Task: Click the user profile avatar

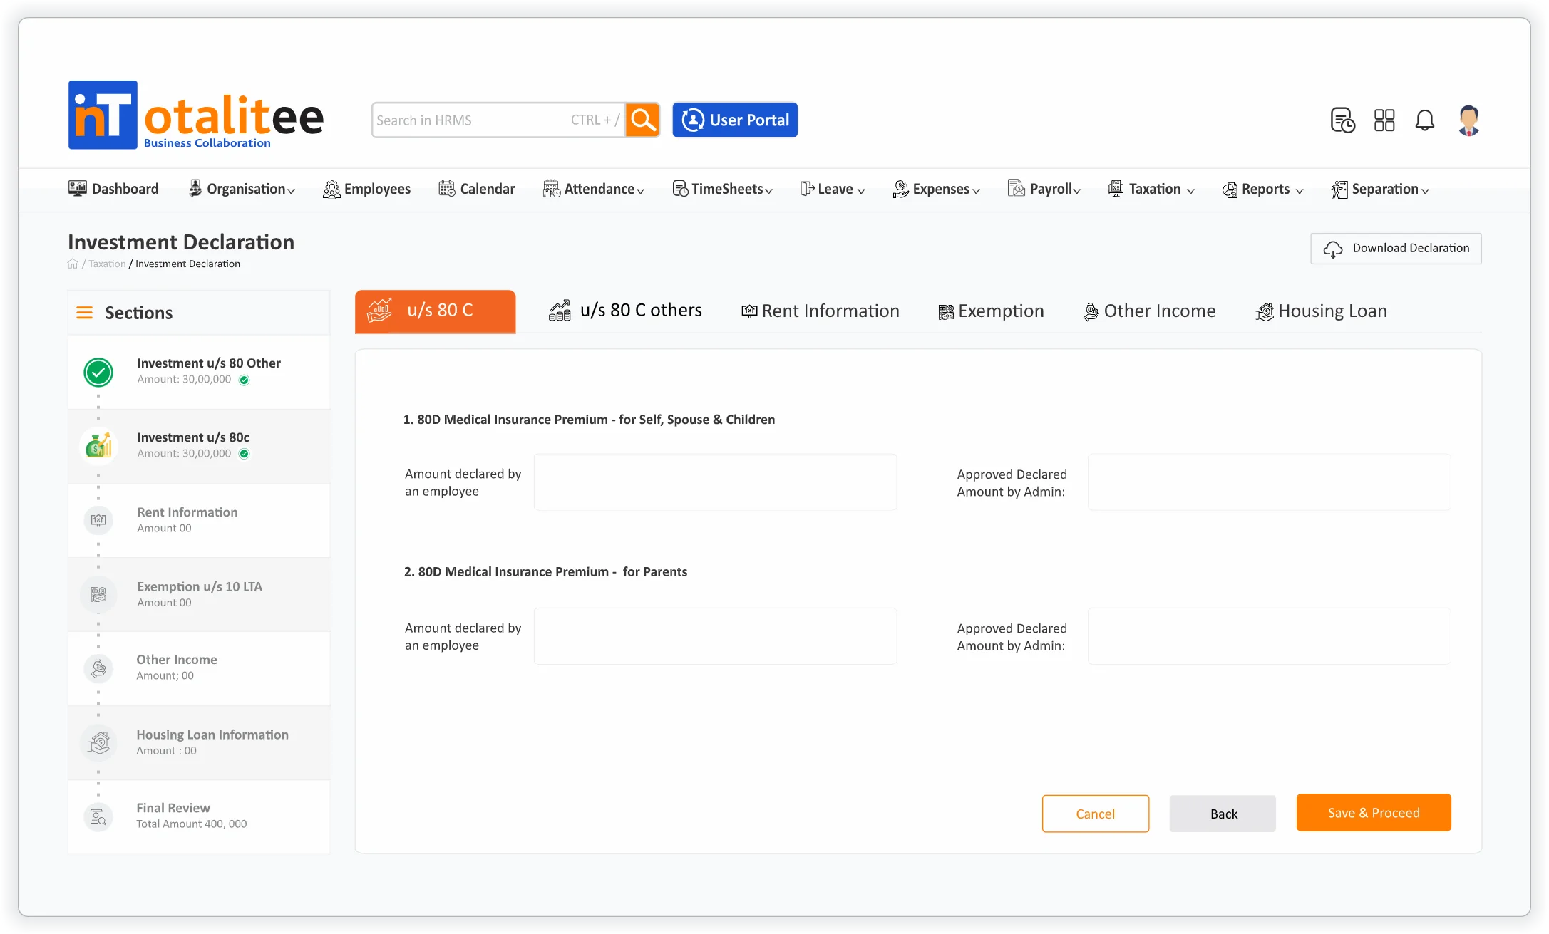Action: click(1468, 120)
